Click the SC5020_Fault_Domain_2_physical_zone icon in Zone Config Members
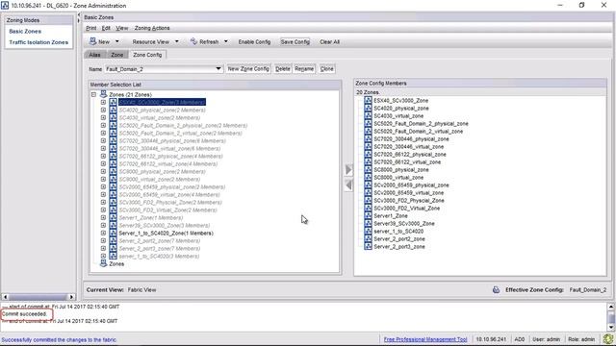 click(368, 123)
